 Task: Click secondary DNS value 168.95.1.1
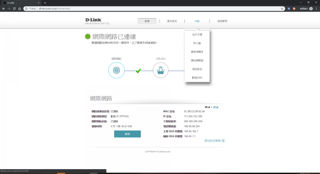tap(190, 136)
